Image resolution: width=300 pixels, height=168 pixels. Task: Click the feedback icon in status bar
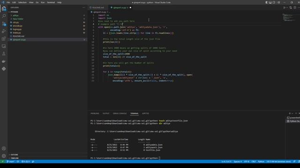tap(294, 161)
